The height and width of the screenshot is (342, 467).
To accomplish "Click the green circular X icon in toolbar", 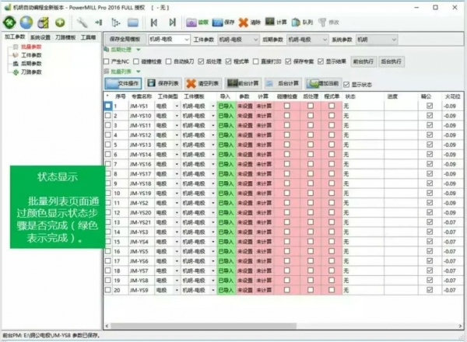I will [x=10, y=23].
